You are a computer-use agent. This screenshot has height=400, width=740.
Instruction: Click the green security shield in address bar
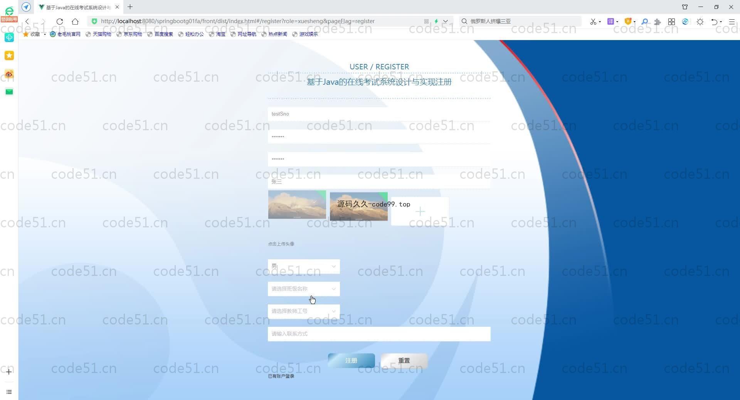(94, 21)
